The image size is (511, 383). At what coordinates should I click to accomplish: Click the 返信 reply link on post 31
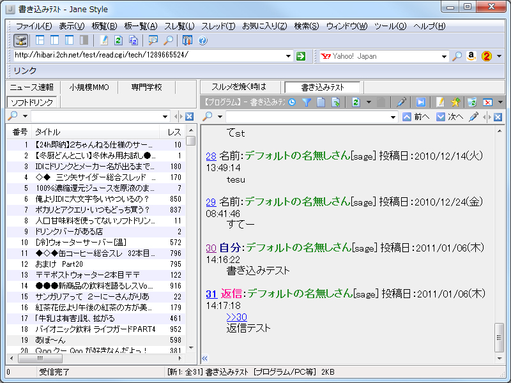(x=233, y=294)
